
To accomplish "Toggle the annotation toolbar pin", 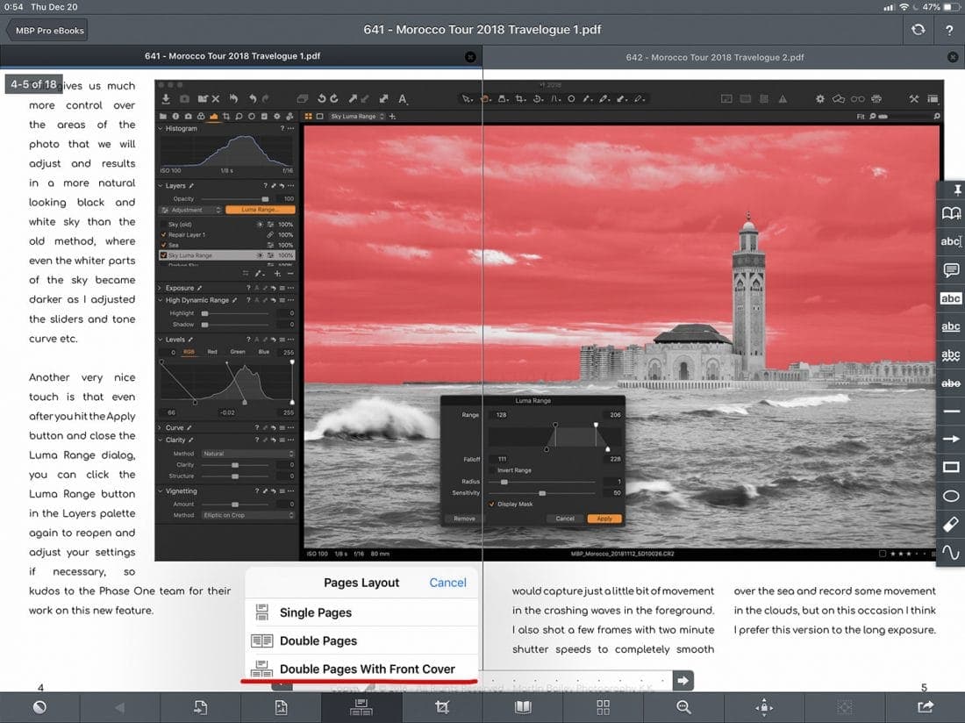I will 951,190.
